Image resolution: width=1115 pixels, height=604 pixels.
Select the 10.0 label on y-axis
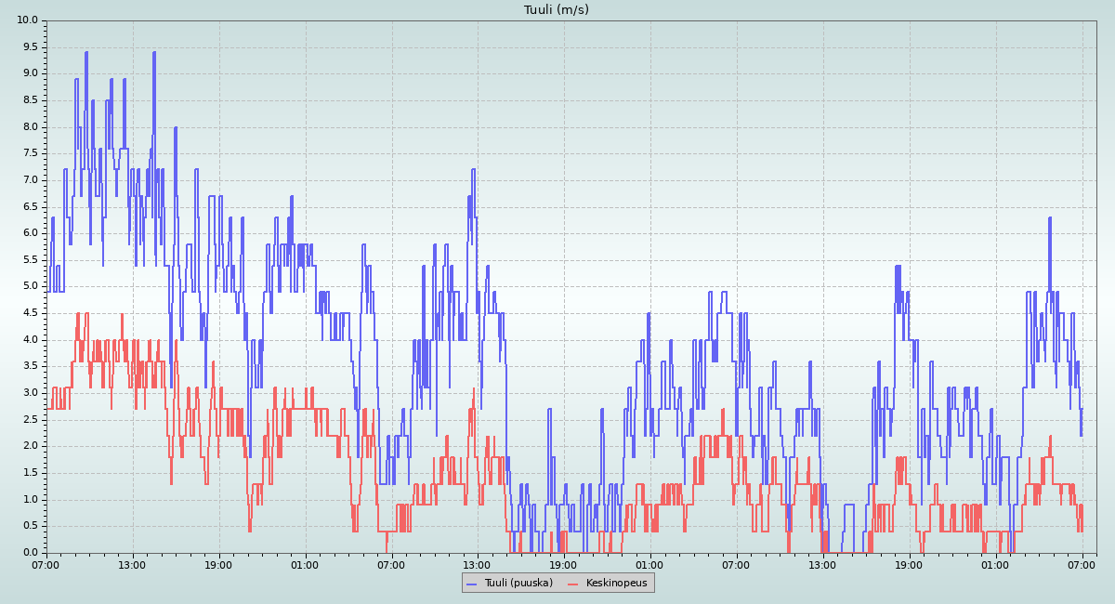coord(27,20)
